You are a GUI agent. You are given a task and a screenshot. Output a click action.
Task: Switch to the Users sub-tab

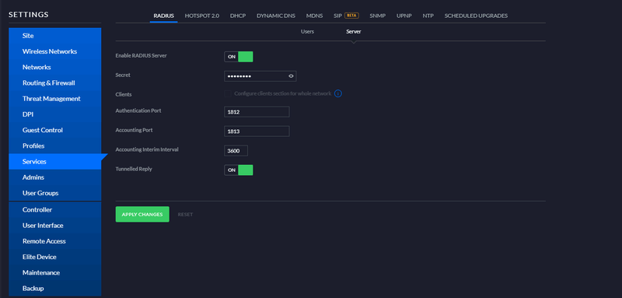tap(307, 31)
